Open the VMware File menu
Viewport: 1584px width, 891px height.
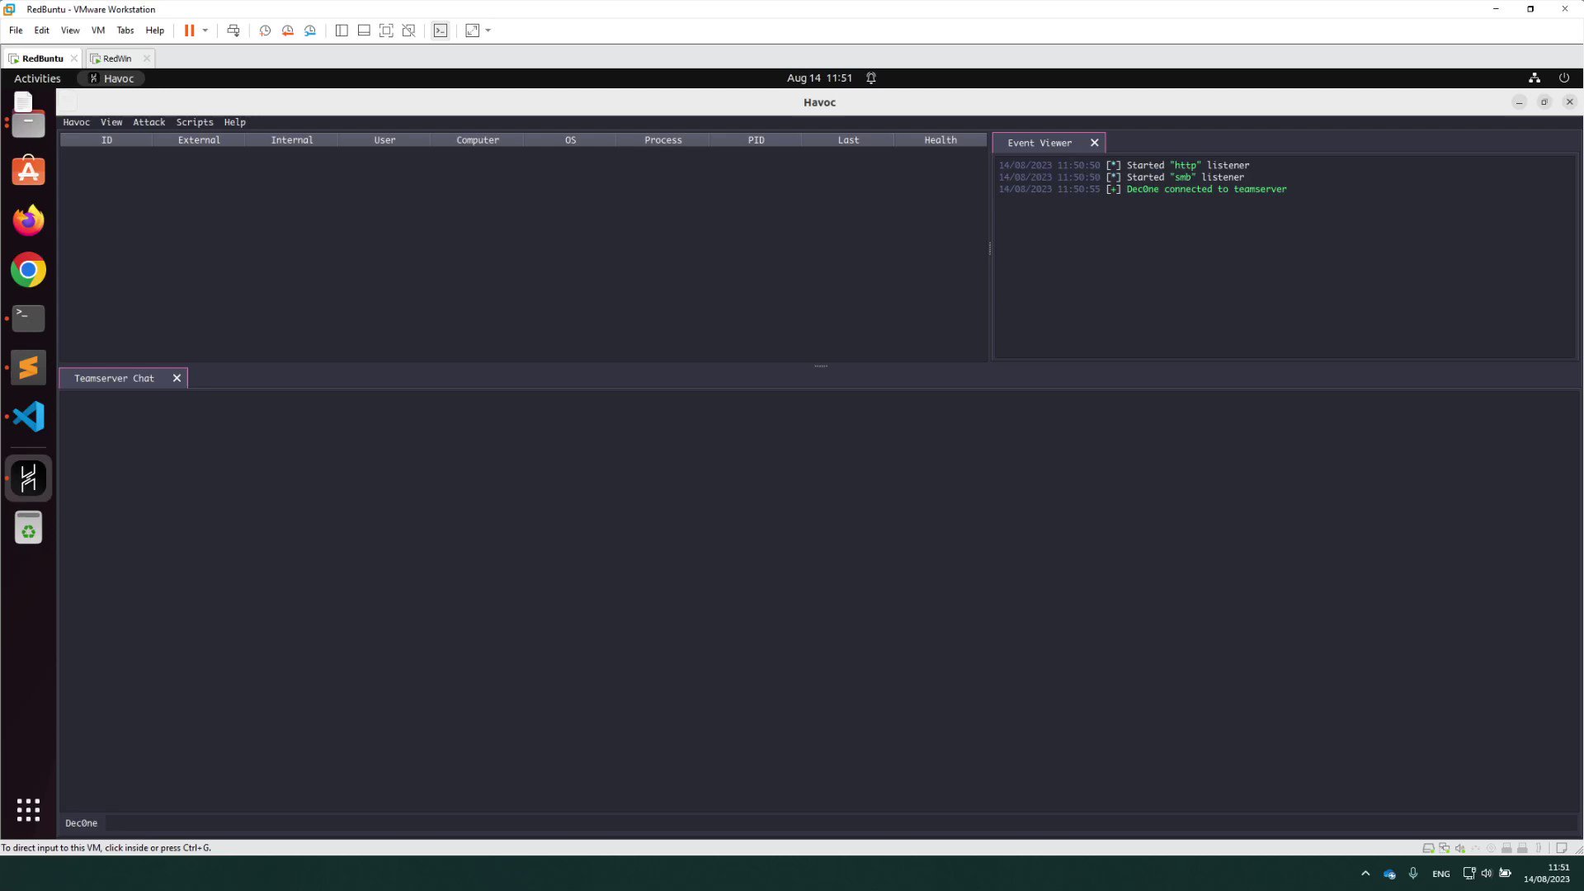tap(16, 31)
